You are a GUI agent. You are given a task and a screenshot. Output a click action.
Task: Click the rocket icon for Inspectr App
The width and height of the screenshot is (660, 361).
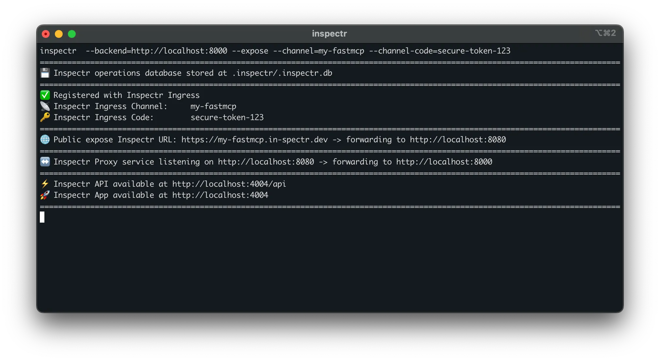(x=45, y=195)
